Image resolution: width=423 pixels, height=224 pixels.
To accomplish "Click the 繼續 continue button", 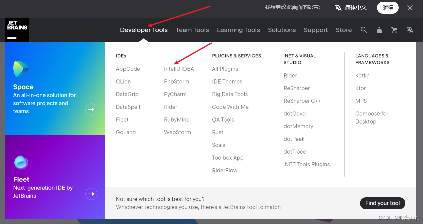I will pyautogui.click(x=388, y=8).
